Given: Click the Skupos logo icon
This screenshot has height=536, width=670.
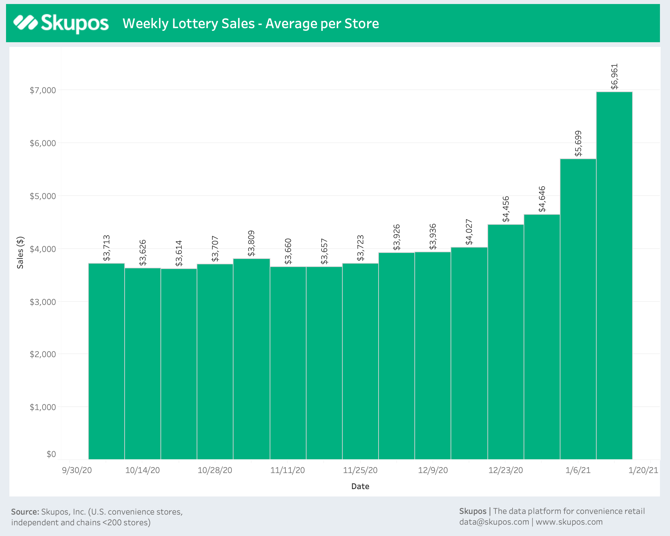Looking at the screenshot, I should pos(25,23).
